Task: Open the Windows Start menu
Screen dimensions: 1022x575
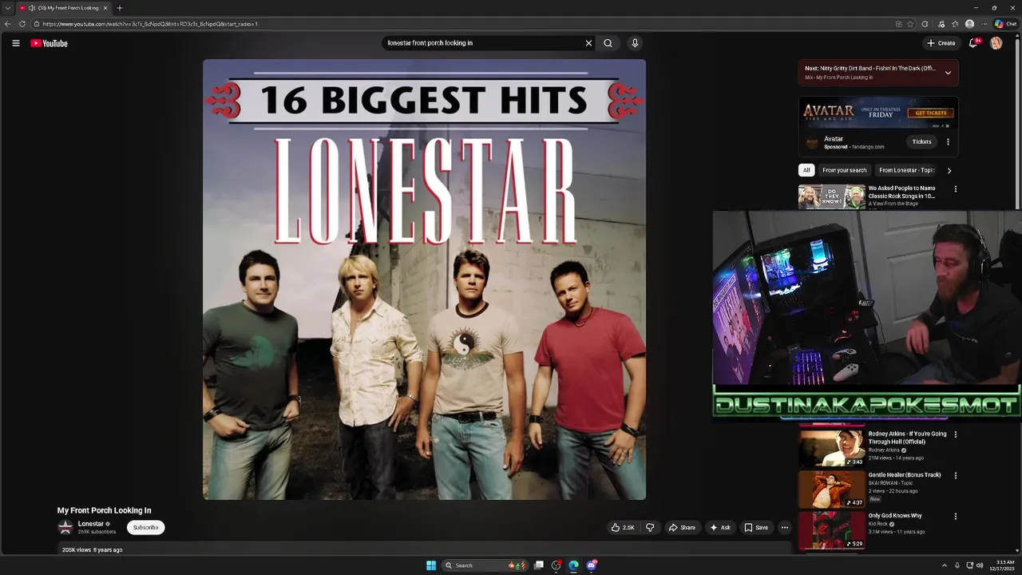Action: pyautogui.click(x=431, y=565)
